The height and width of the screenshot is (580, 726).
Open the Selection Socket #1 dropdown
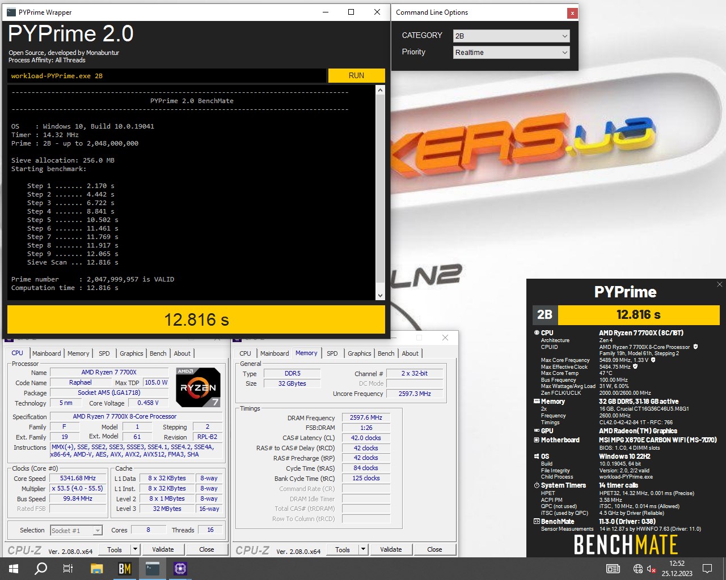pos(76,530)
